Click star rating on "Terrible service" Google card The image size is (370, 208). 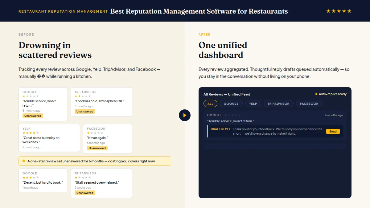pos(31,96)
